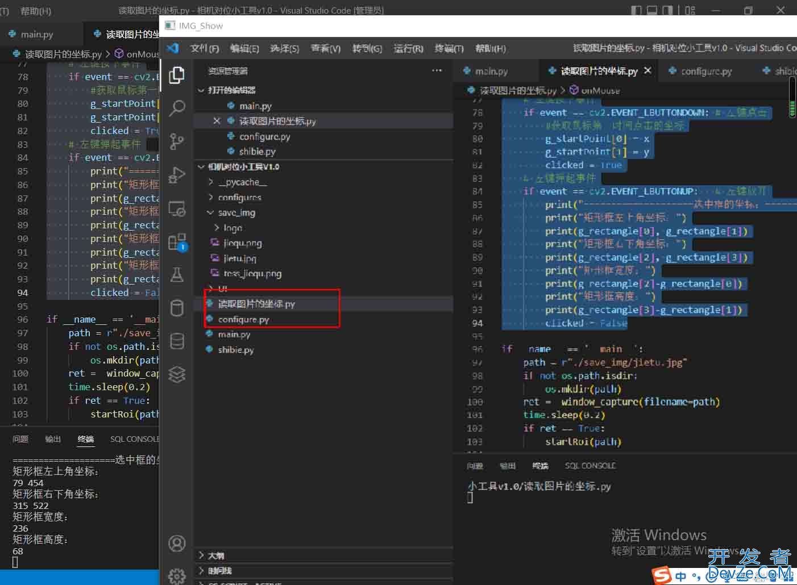Open the Testing flask icon

(177, 275)
